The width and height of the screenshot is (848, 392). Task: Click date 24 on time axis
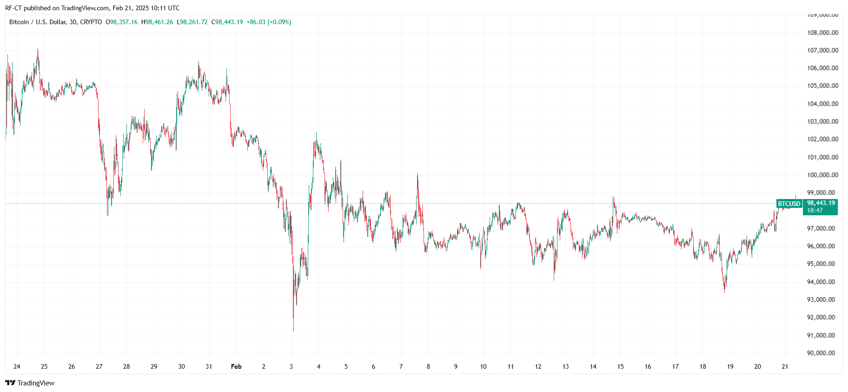[17, 366]
